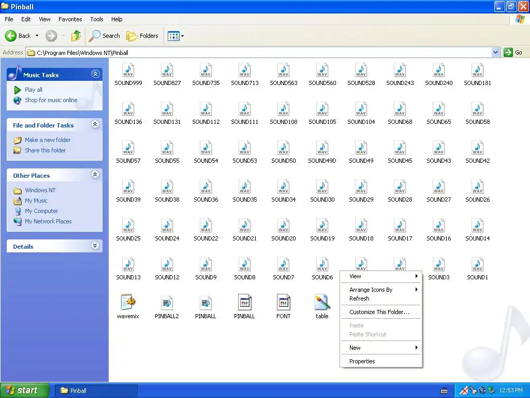Open the Views dropdown button
530x398 pixels.
176,36
